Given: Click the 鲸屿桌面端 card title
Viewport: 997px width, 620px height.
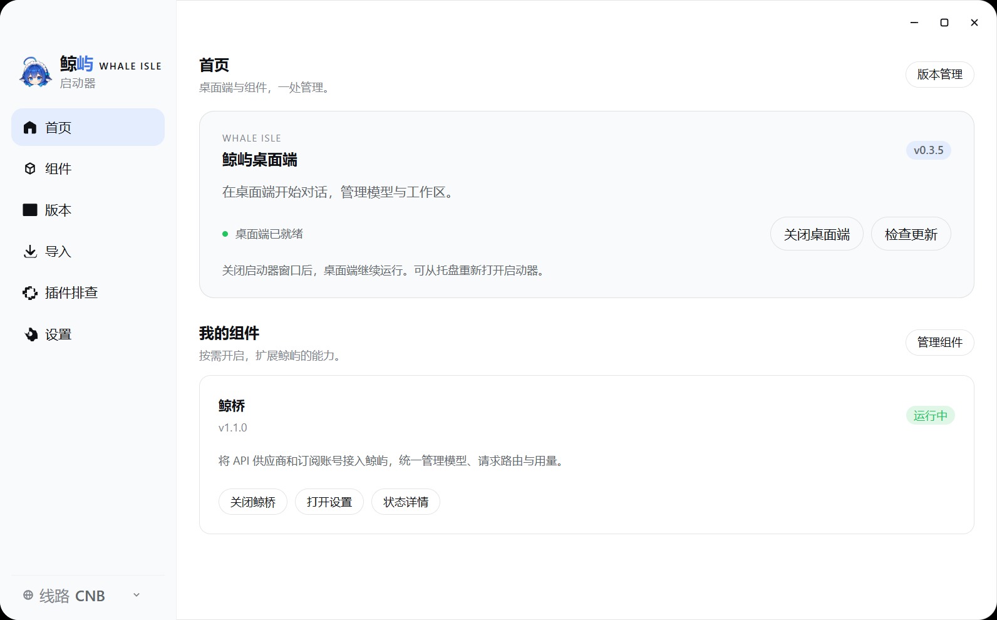Looking at the screenshot, I should 260,160.
